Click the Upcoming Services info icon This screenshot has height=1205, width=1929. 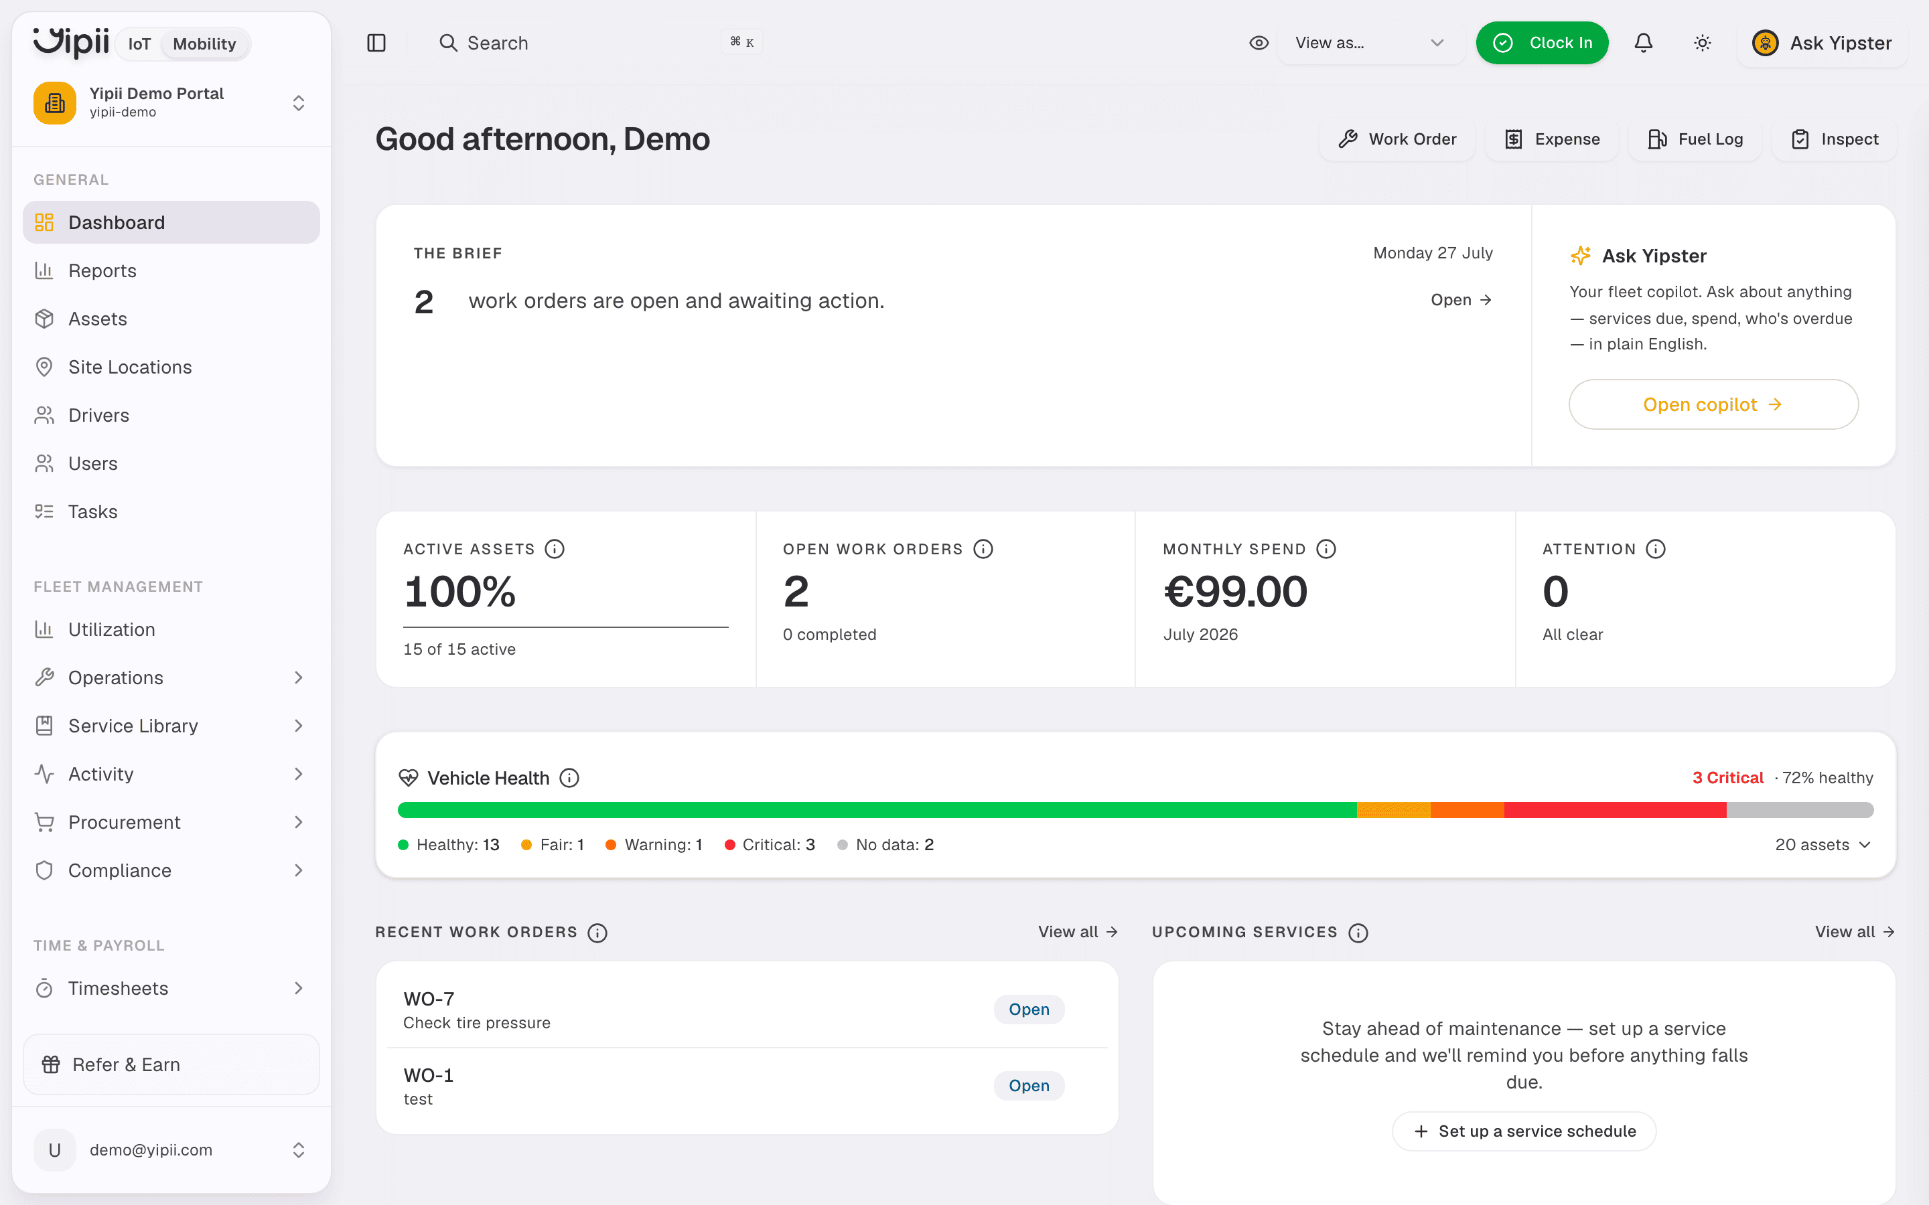pyautogui.click(x=1358, y=933)
